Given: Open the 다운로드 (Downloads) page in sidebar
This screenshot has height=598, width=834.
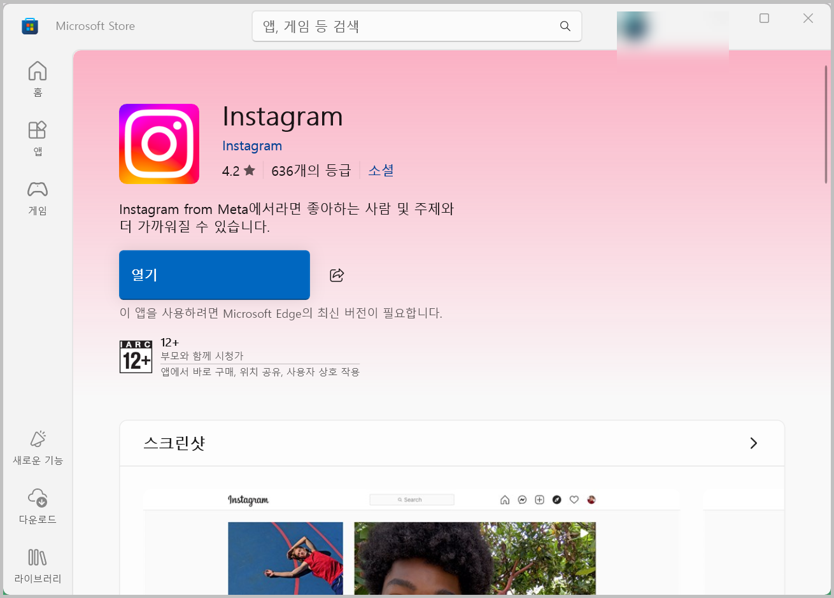Looking at the screenshot, I should coord(38,506).
